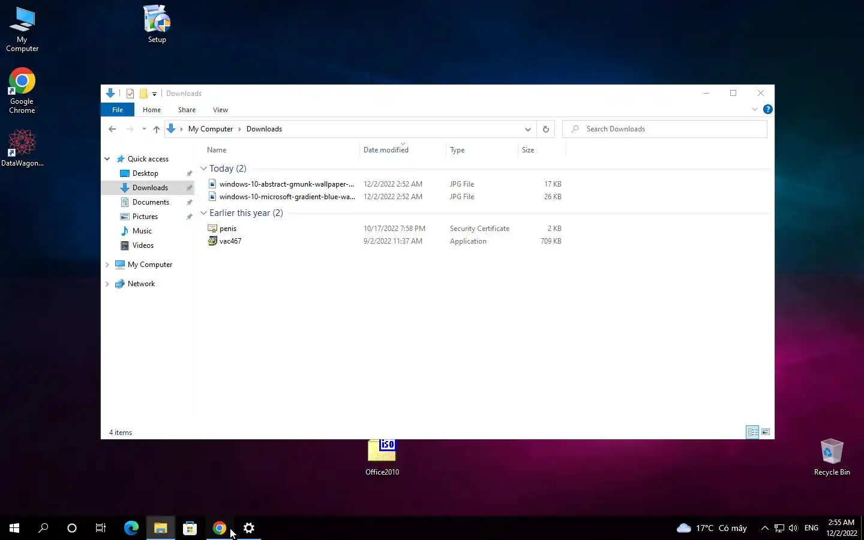
Task: Go up one folder level
Action: pos(157,129)
